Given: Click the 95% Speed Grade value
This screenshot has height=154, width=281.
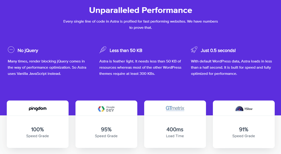Looking at the screenshot, I should 106,129.
